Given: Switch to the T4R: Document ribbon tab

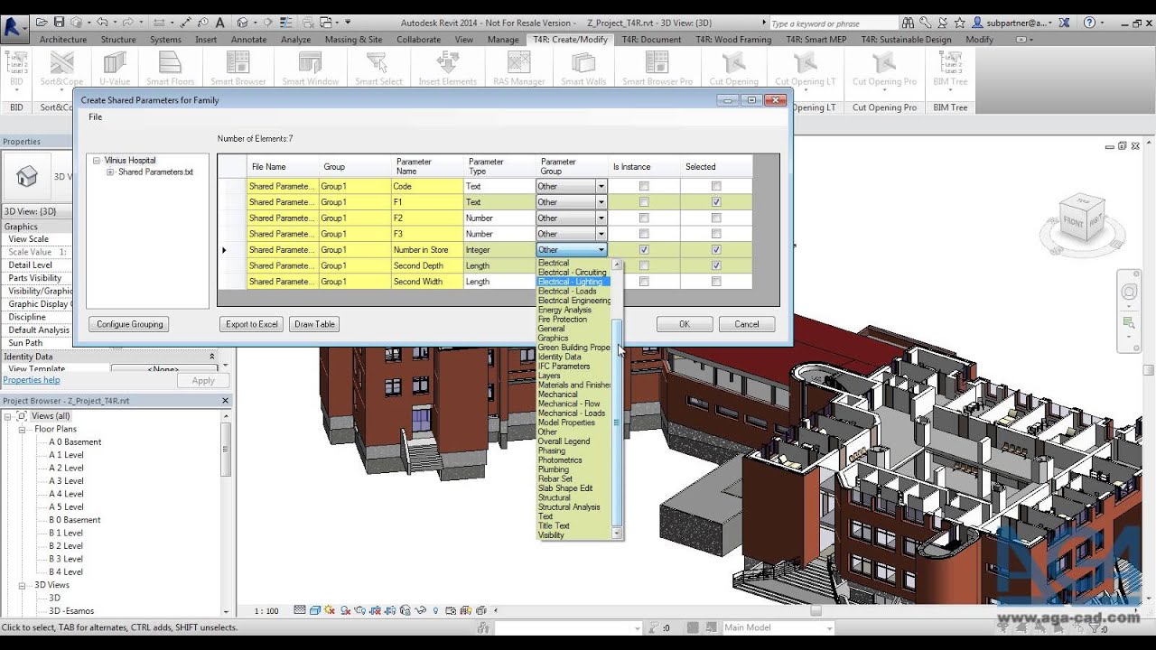Looking at the screenshot, I should pos(651,40).
